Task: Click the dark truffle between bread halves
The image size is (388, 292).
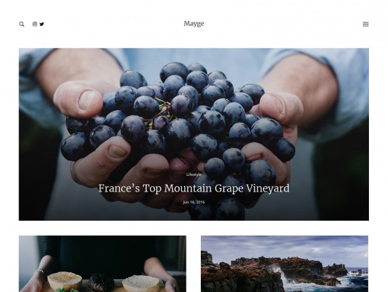Action: coord(101,282)
